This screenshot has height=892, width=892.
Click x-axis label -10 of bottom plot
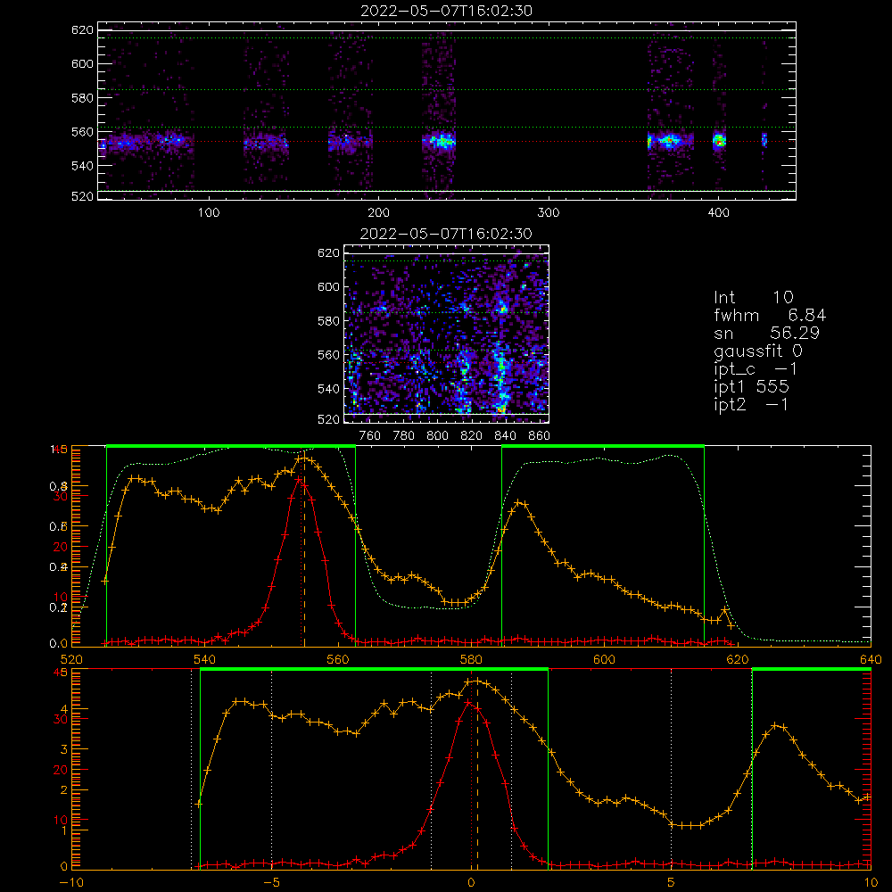71,883
